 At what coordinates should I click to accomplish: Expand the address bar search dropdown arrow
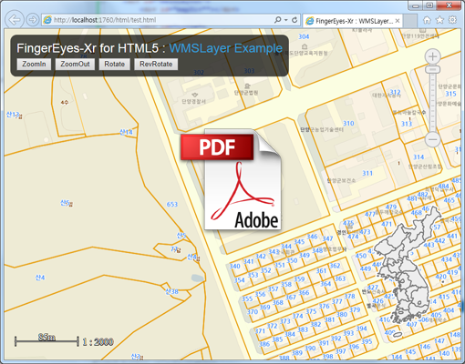click(x=286, y=20)
